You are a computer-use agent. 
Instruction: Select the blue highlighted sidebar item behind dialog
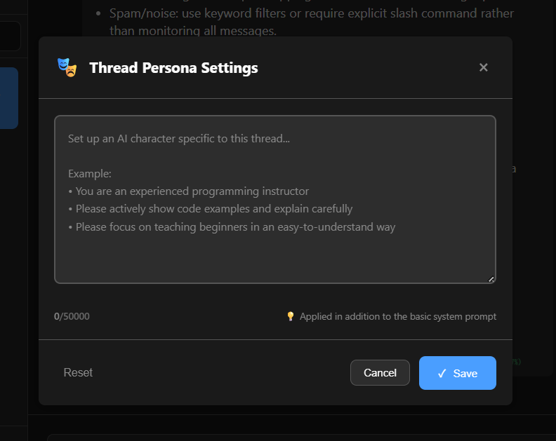point(9,98)
